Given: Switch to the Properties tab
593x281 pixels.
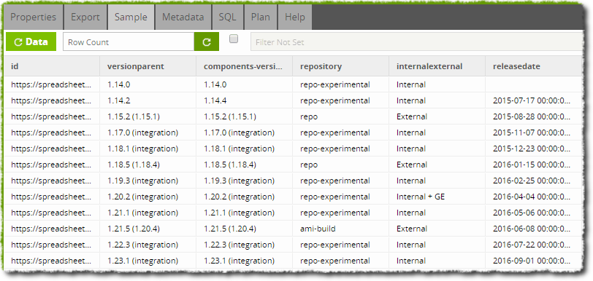Looking at the screenshot, I should pos(34,17).
